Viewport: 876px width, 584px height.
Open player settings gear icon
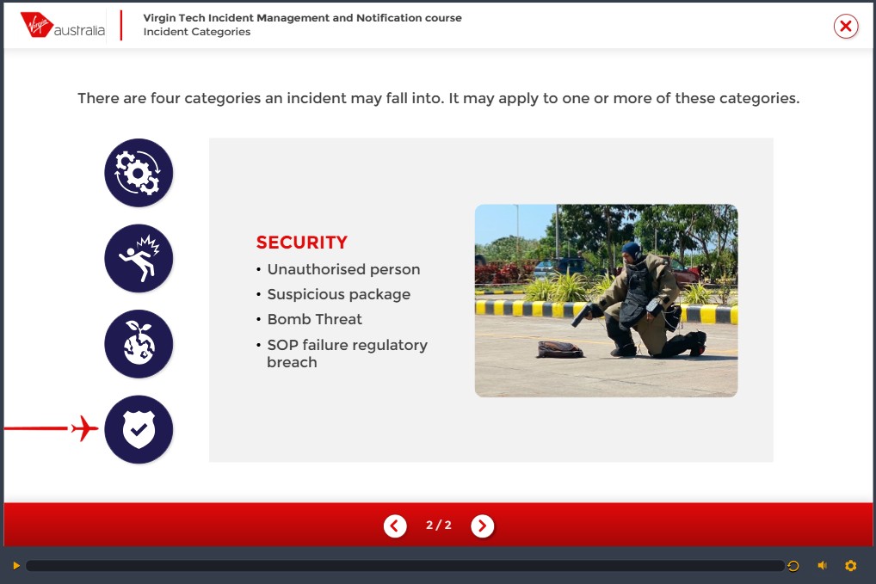point(851,566)
